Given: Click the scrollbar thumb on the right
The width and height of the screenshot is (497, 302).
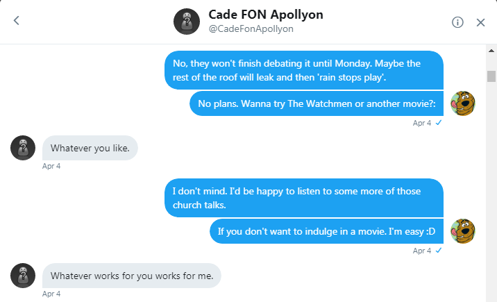Looking at the screenshot, I should tap(491, 76).
